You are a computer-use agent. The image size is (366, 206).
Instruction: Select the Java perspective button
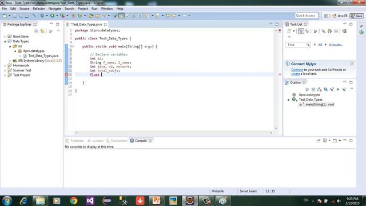click(x=357, y=16)
